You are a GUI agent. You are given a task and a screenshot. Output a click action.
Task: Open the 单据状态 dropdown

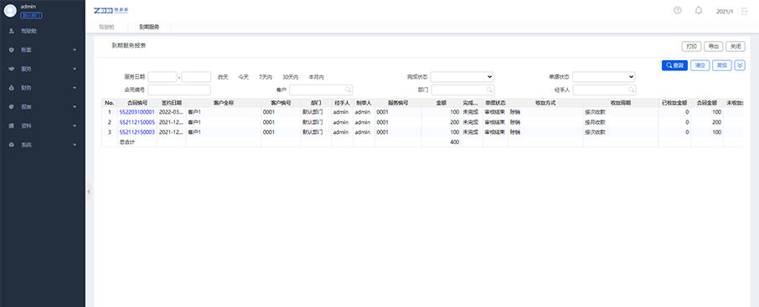[x=604, y=76]
